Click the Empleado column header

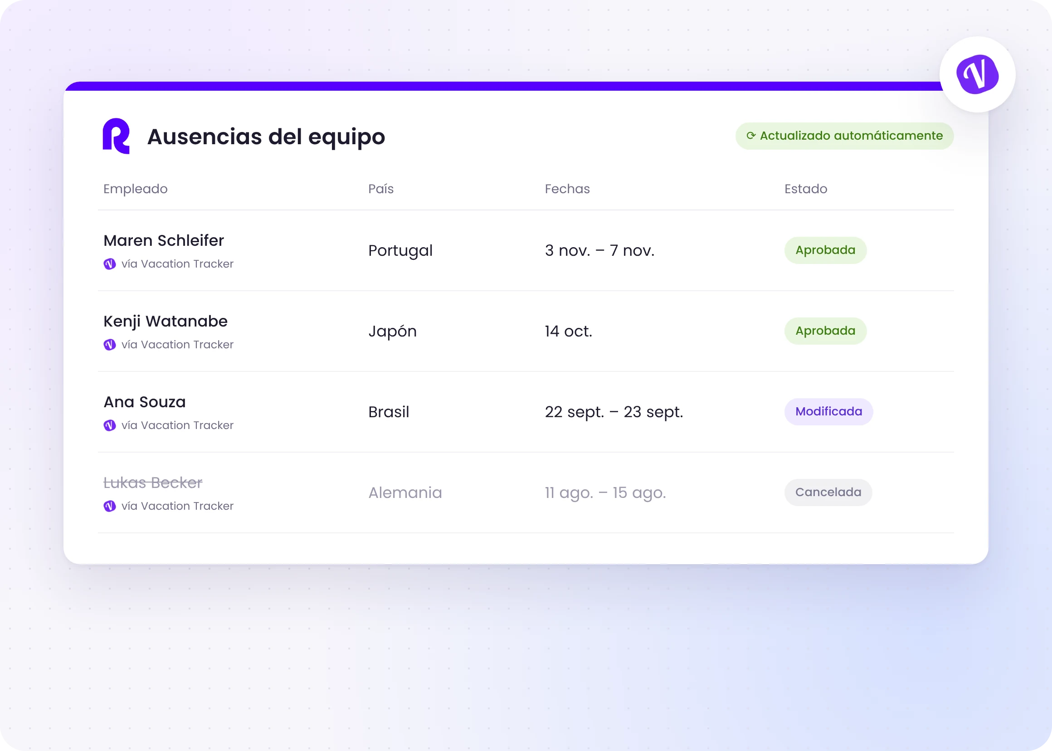(x=136, y=189)
